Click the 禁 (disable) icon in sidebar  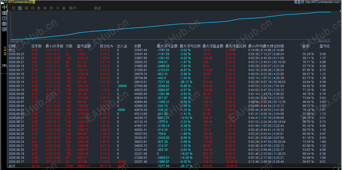click(x=4, y=24)
